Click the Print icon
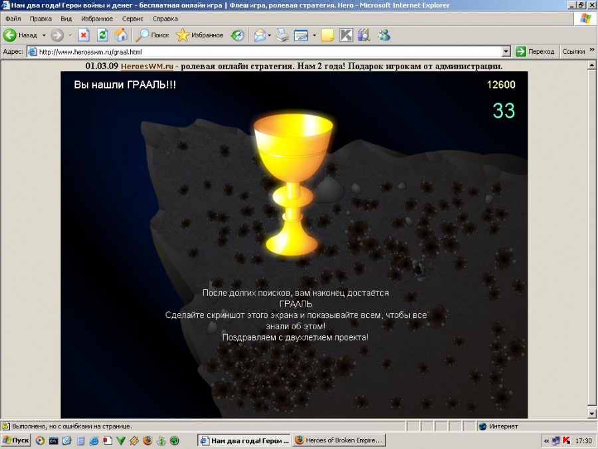The width and height of the screenshot is (598, 449). tap(282, 35)
